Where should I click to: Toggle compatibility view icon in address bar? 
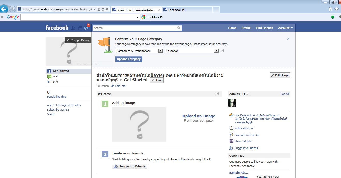(x=99, y=9)
